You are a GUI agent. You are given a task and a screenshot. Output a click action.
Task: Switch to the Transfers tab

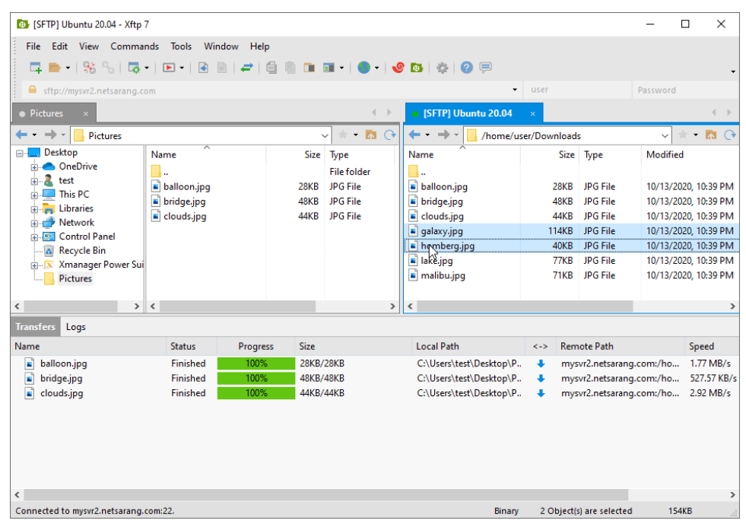pos(35,327)
